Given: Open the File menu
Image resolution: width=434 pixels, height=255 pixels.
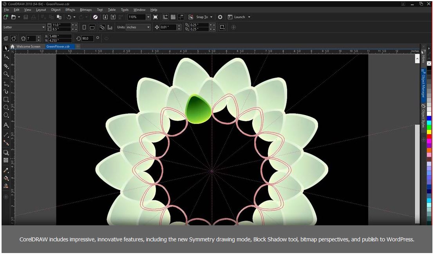Looking at the screenshot, I should click(6, 10).
